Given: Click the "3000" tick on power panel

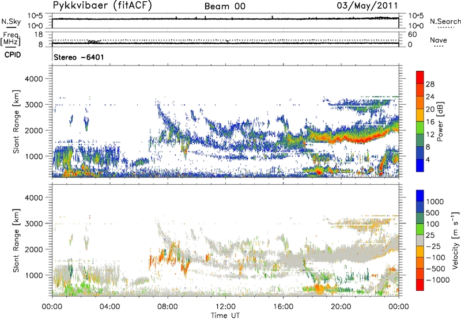Looking at the screenshot, I should coord(33,105).
